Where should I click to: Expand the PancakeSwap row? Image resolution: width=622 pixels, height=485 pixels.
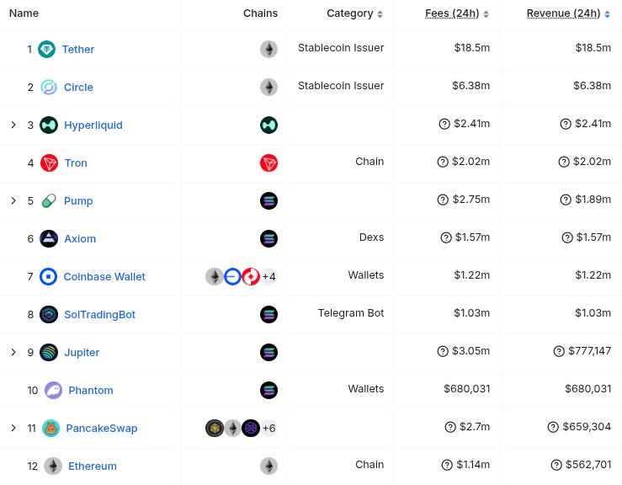coord(13,429)
